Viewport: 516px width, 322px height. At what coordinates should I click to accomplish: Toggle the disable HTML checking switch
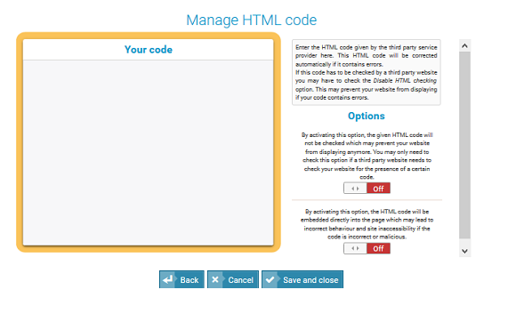(367, 189)
